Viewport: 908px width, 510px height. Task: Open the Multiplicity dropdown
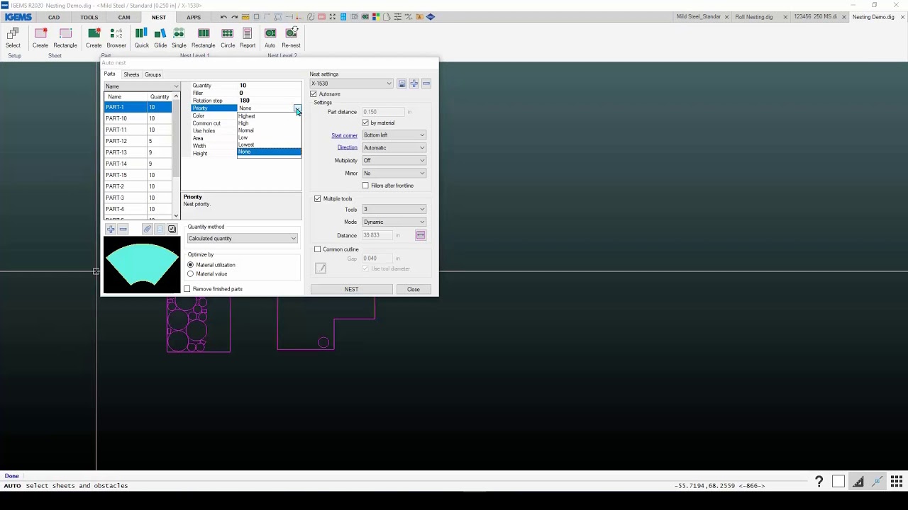click(394, 161)
